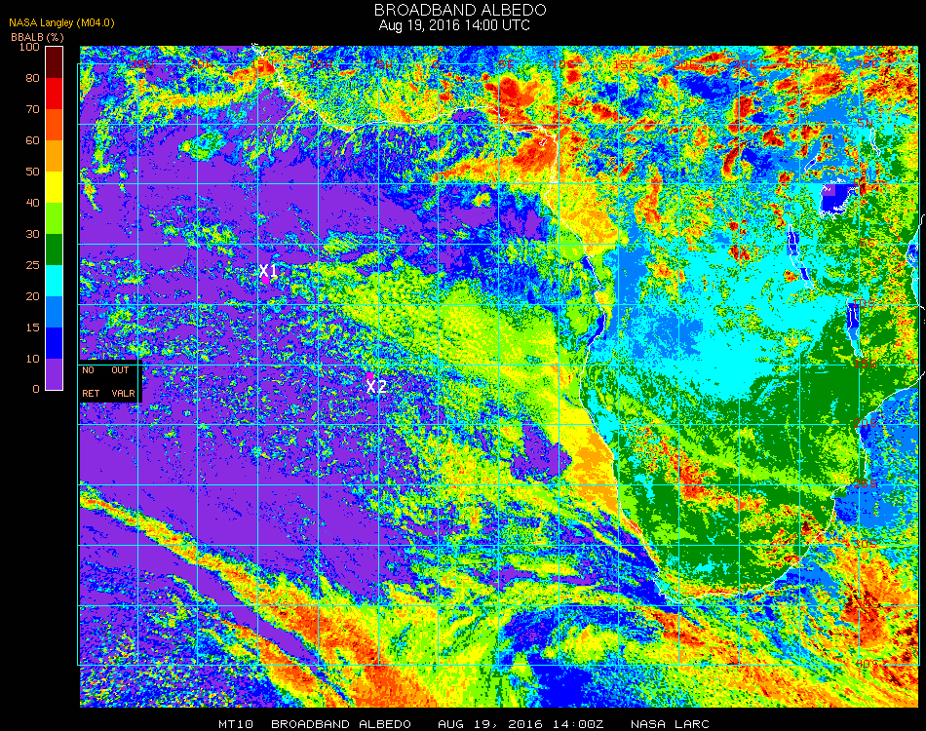Screen dimensions: 926x731
Task: Click MT10 in the bottom caption
Action: 236,724
